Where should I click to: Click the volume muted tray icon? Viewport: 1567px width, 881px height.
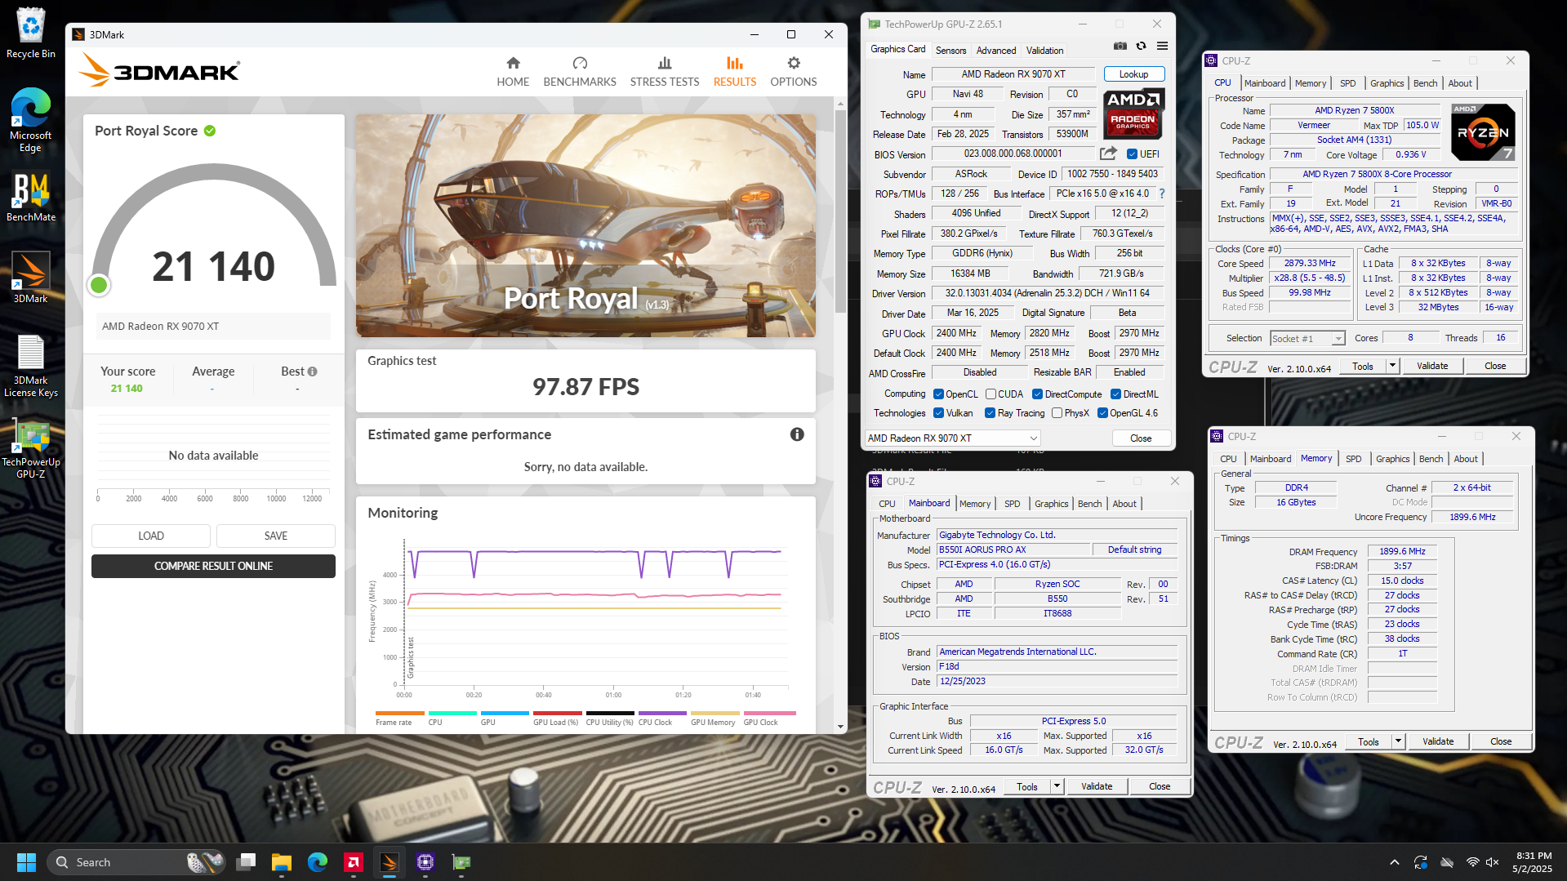click(1493, 862)
